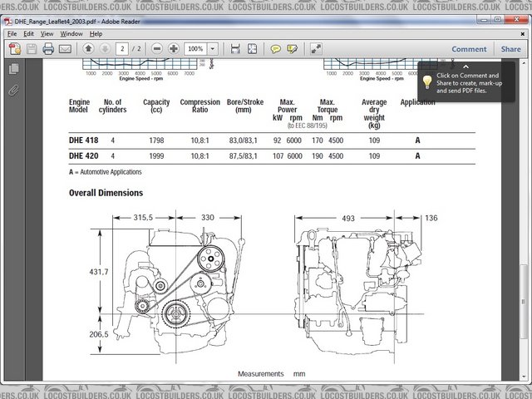This screenshot has width=532, height=399.
Task: Click the scrolling mode page icon
Action: point(252,49)
